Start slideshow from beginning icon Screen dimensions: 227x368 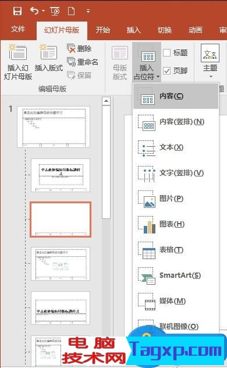tap(55, 11)
